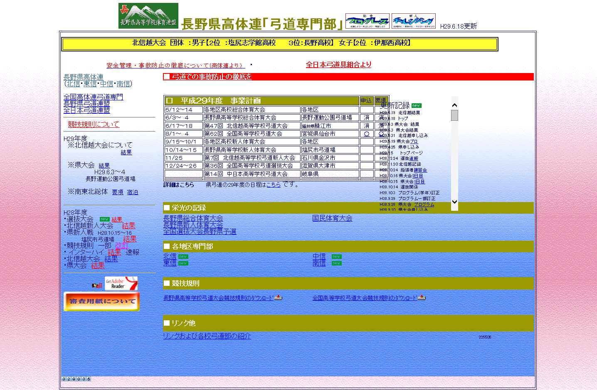597x390 pixels.
Task: Open the 全国高体連弓道専門 link
Action: tap(93, 97)
